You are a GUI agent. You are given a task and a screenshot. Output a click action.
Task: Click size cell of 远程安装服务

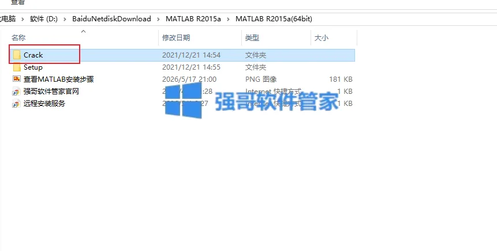[345, 104]
